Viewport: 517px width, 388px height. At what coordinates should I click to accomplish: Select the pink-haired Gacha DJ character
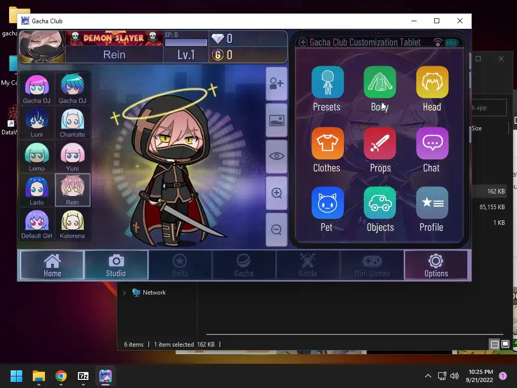pos(36,89)
